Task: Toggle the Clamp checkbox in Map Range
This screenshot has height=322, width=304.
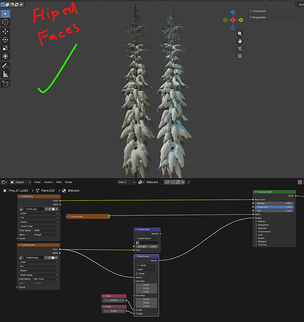Action: click(137, 274)
